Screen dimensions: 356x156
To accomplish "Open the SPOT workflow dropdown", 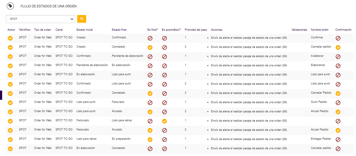I will point(40,19).
